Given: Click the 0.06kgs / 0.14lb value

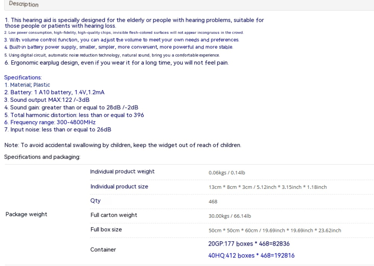Looking at the screenshot, I should pos(227,173).
